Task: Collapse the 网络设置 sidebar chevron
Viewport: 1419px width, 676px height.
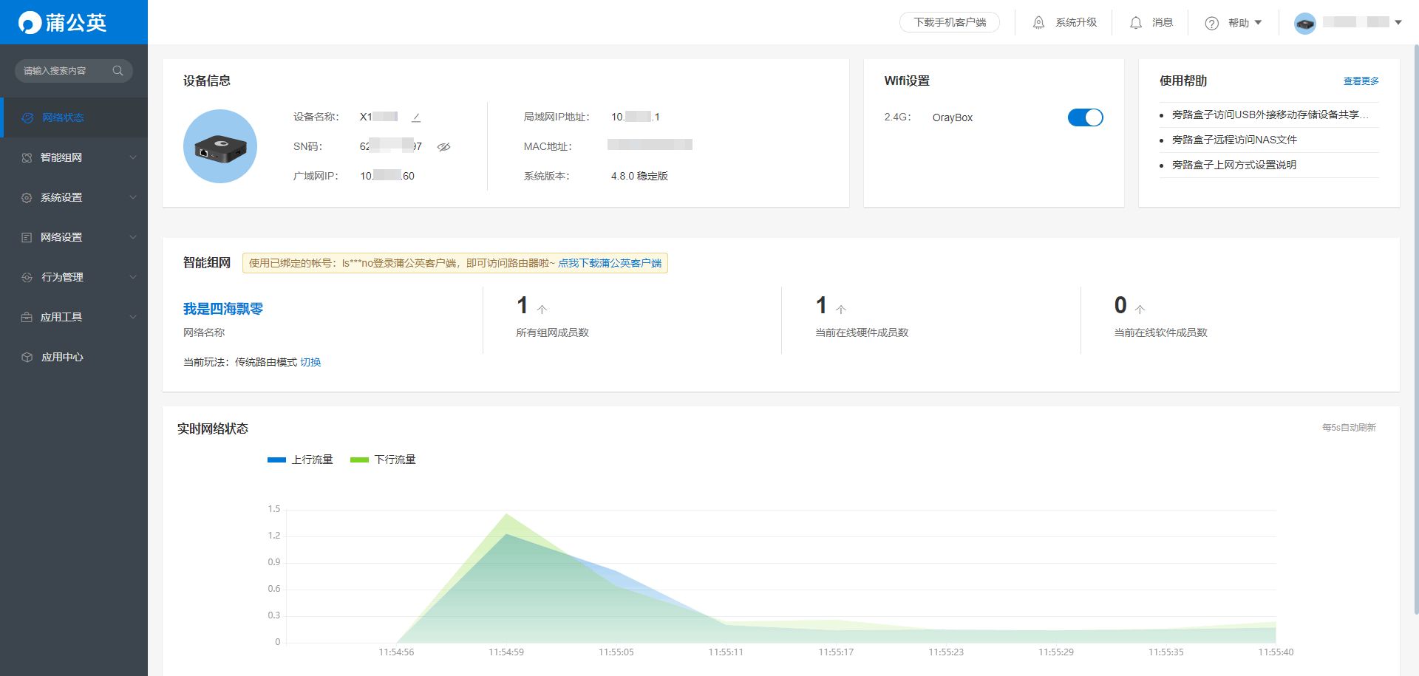Action: click(133, 236)
